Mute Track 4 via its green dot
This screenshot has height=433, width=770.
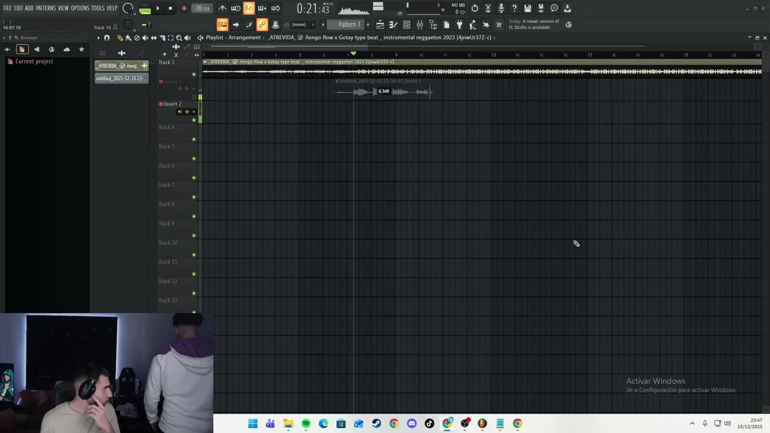[x=194, y=140]
